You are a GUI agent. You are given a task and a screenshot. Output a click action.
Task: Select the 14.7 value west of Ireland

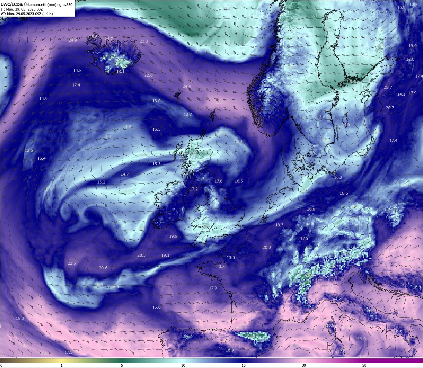point(125,174)
